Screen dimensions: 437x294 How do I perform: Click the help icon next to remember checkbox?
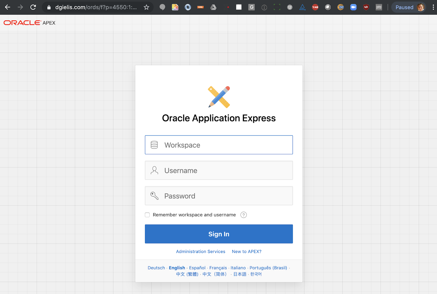[244, 215]
